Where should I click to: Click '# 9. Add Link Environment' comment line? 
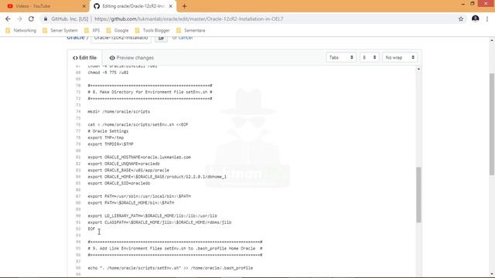point(175,249)
